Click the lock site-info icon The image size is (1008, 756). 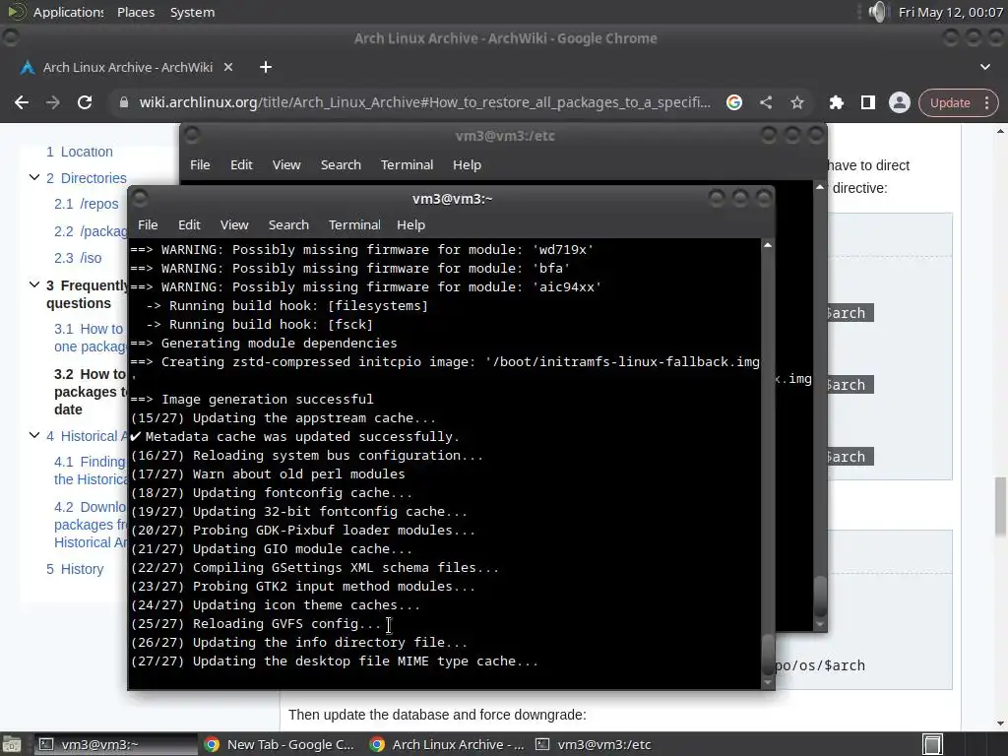(x=123, y=102)
